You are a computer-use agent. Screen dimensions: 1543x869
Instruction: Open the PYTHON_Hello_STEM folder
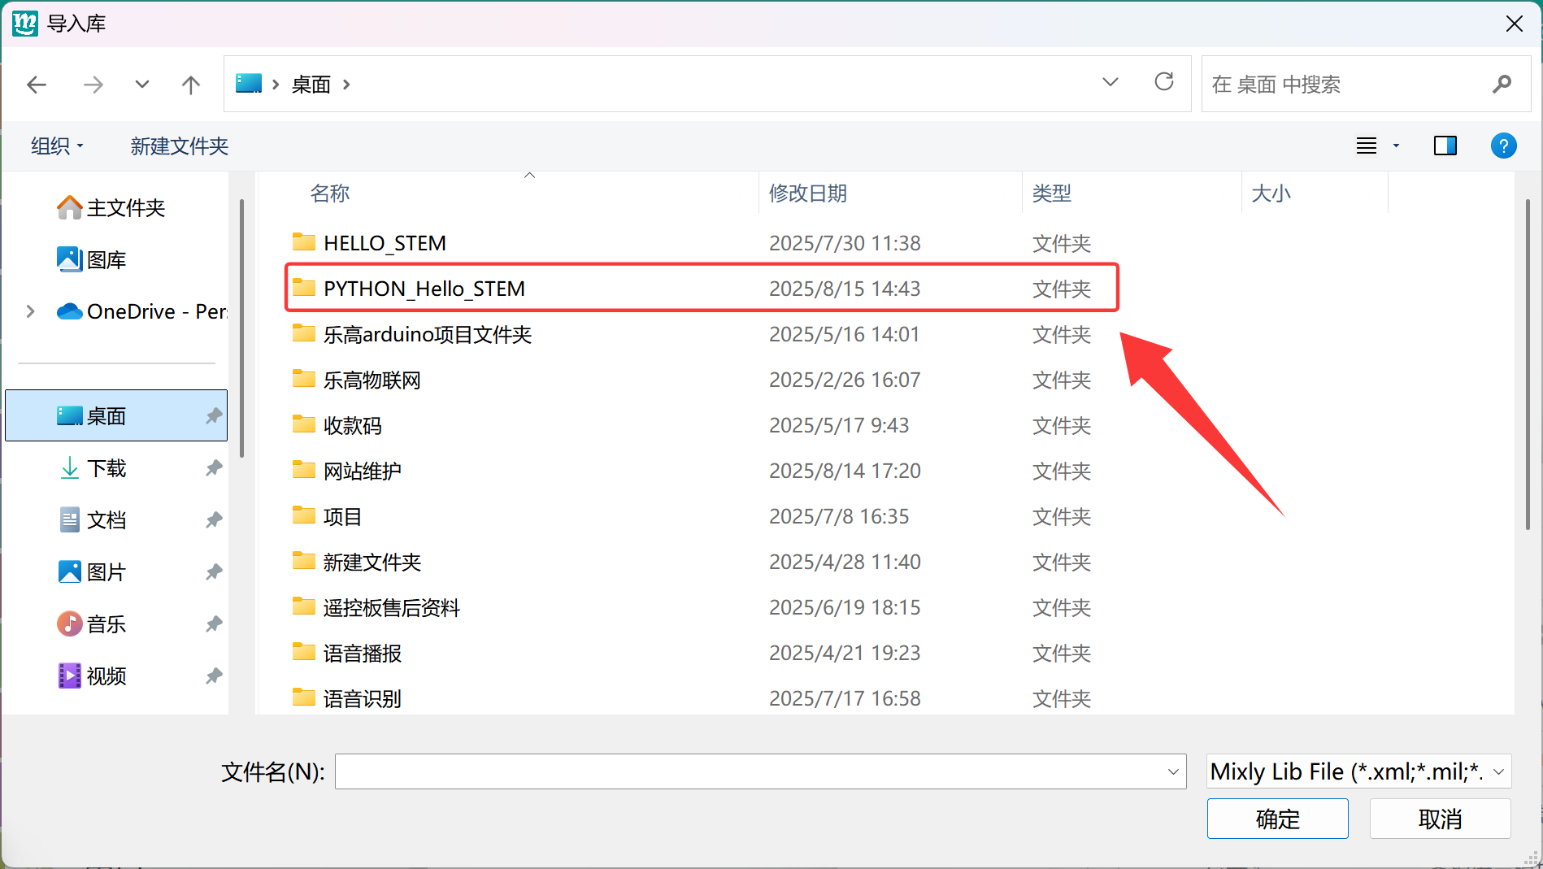pos(424,289)
